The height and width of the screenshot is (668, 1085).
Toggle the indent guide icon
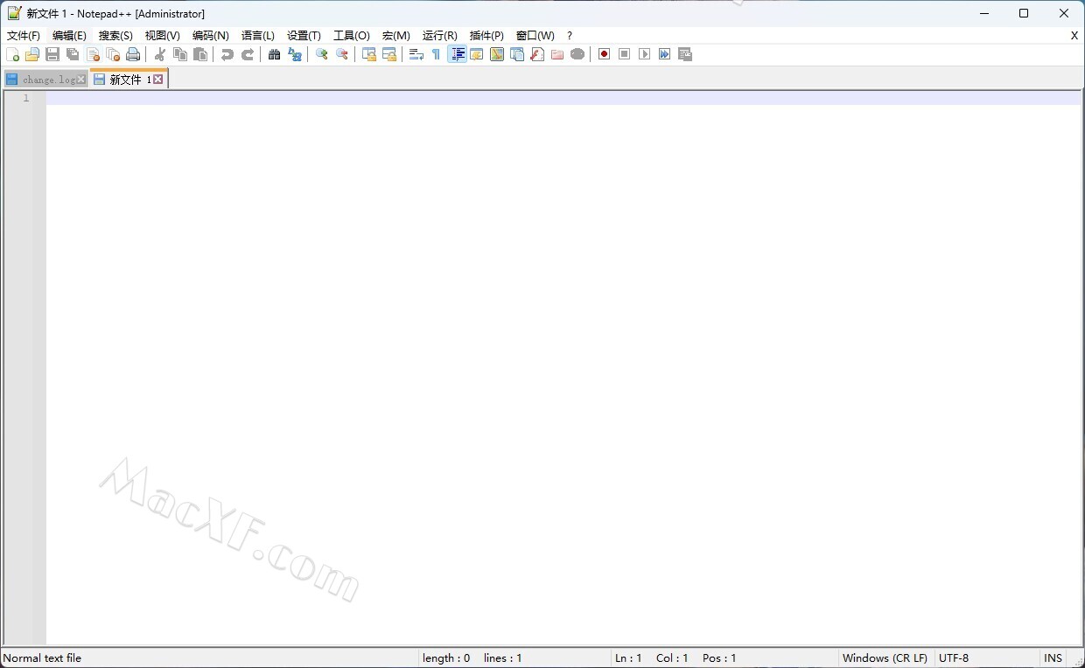point(457,54)
